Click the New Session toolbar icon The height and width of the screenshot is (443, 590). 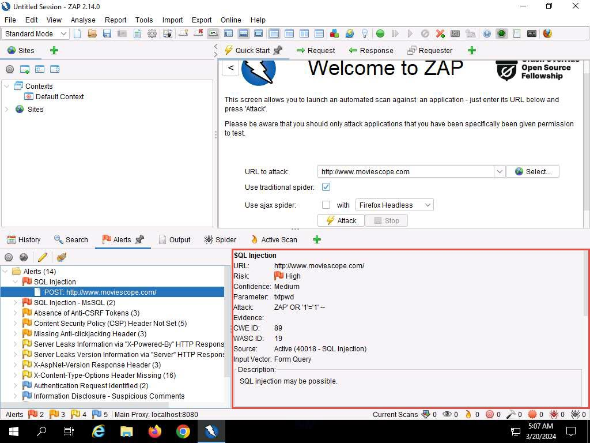(78, 33)
